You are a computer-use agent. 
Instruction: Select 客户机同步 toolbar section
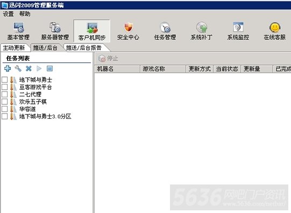(x=92, y=31)
